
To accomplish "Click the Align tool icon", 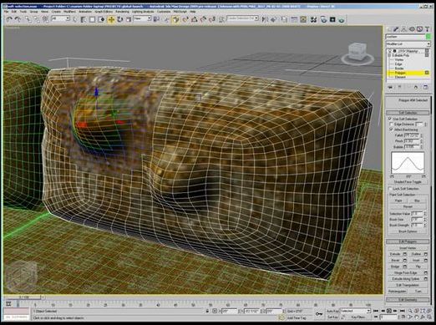I will [274, 19].
